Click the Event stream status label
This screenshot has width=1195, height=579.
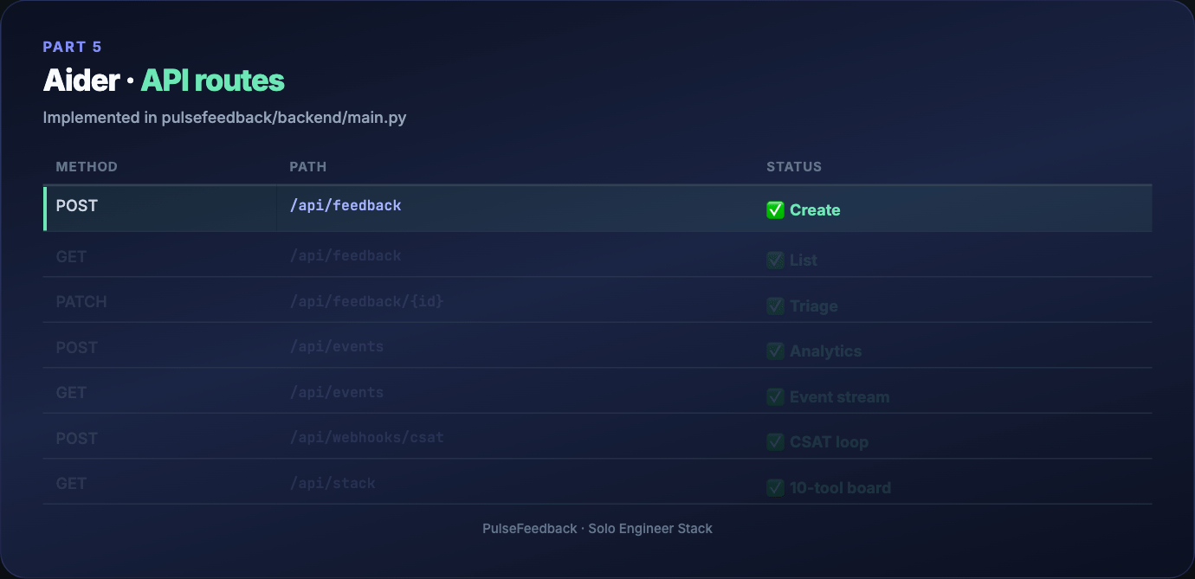pyautogui.click(x=840, y=397)
